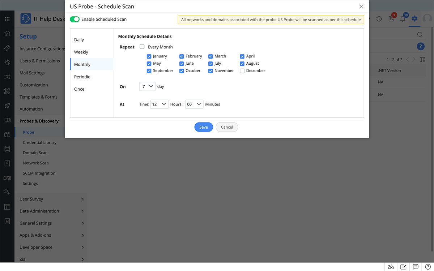The height and width of the screenshot is (271, 434).
Task: Click the notifications bell icon
Action: pos(403,19)
